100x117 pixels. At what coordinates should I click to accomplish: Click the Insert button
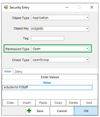27,103
